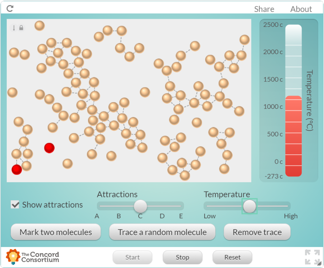This screenshot has height=268, width=324.
Task: Uncheck the Show attractions checkbox
Action: [x=15, y=204]
